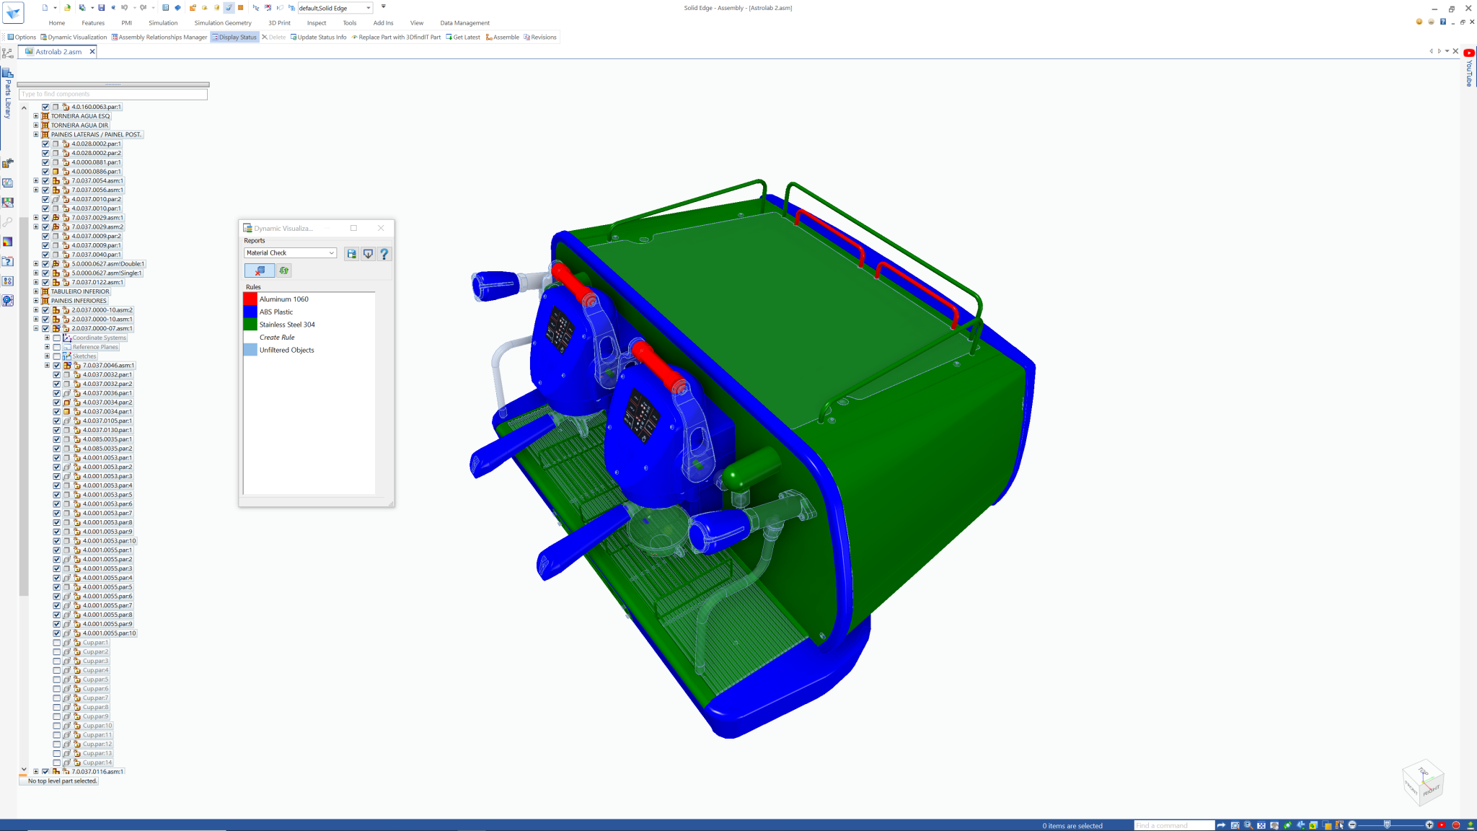This screenshot has height=831, width=1477.
Task: Click the find components search field
Action: (113, 94)
